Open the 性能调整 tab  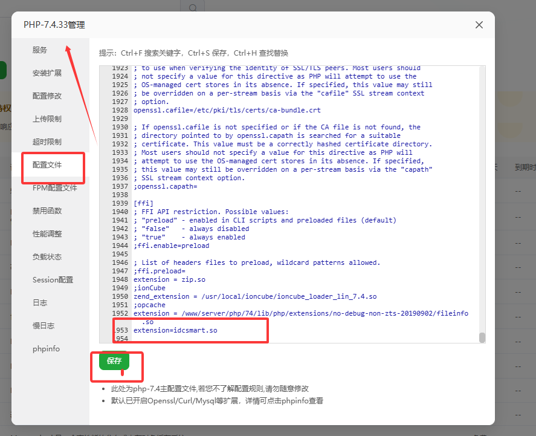click(x=47, y=234)
